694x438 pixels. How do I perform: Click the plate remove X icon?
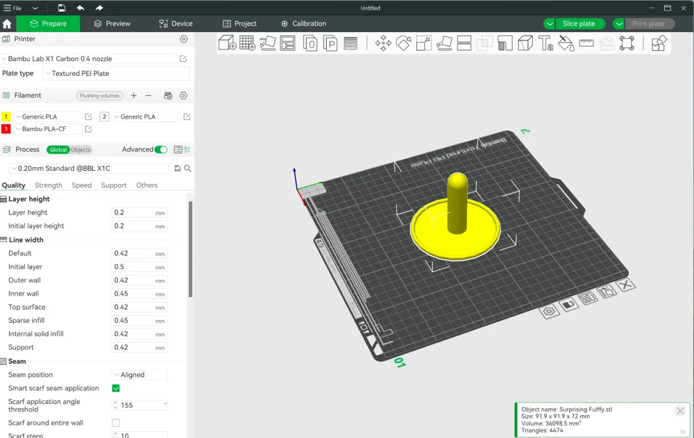click(x=626, y=285)
